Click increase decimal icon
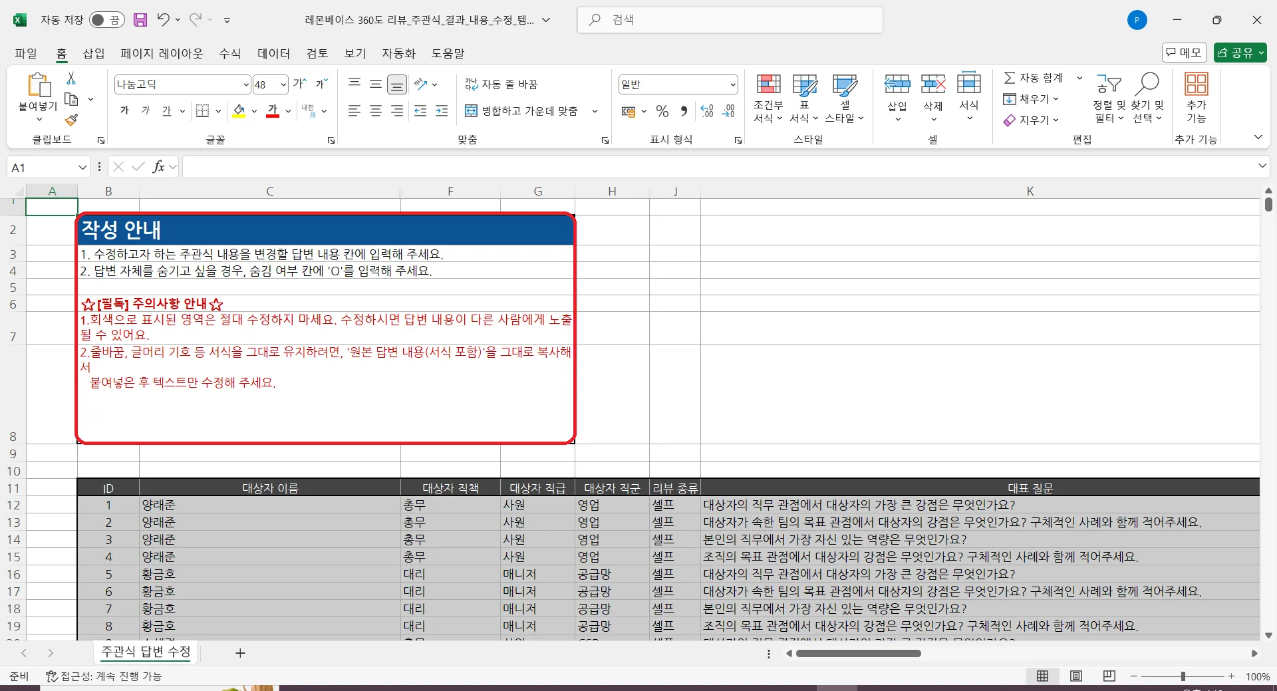The width and height of the screenshot is (1277, 691). [707, 111]
